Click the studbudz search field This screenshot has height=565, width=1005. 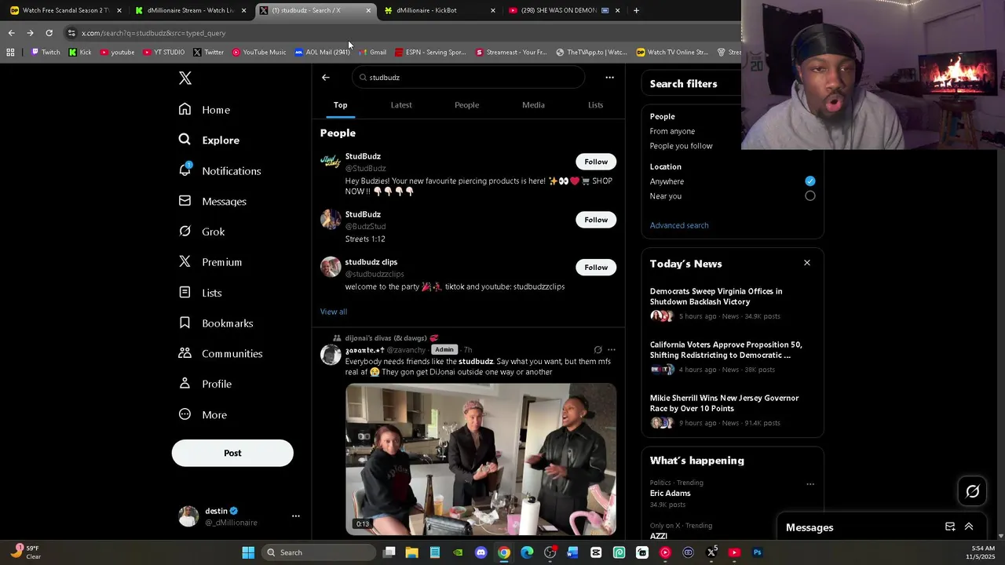tap(469, 77)
